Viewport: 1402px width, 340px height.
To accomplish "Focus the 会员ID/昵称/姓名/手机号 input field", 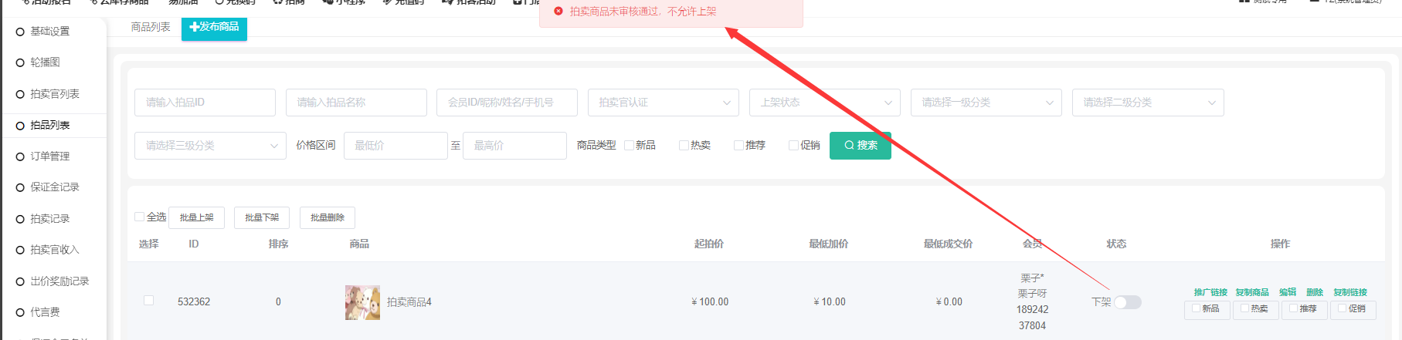I will click(507, 103).
